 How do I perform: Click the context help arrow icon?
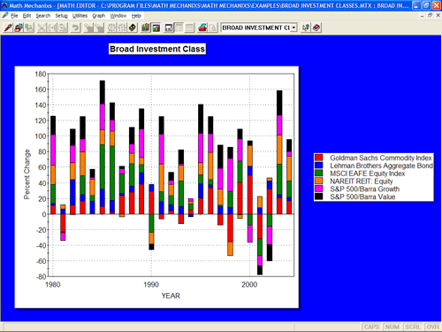306,27
